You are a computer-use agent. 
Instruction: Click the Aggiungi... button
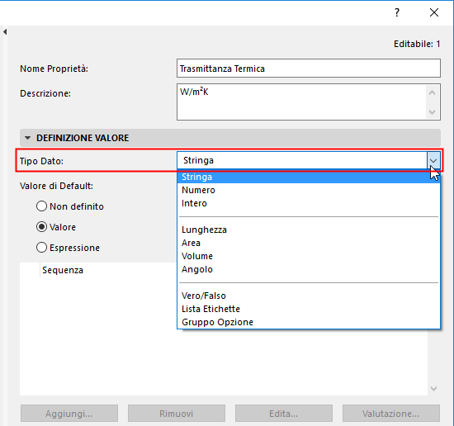[x=69, y=414]
